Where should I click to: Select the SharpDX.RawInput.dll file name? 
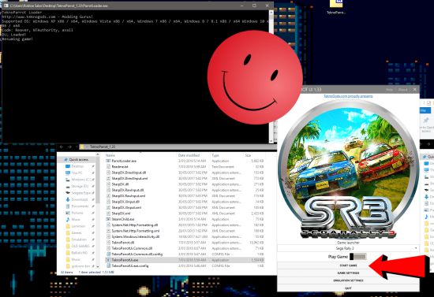tap(128, 190)
